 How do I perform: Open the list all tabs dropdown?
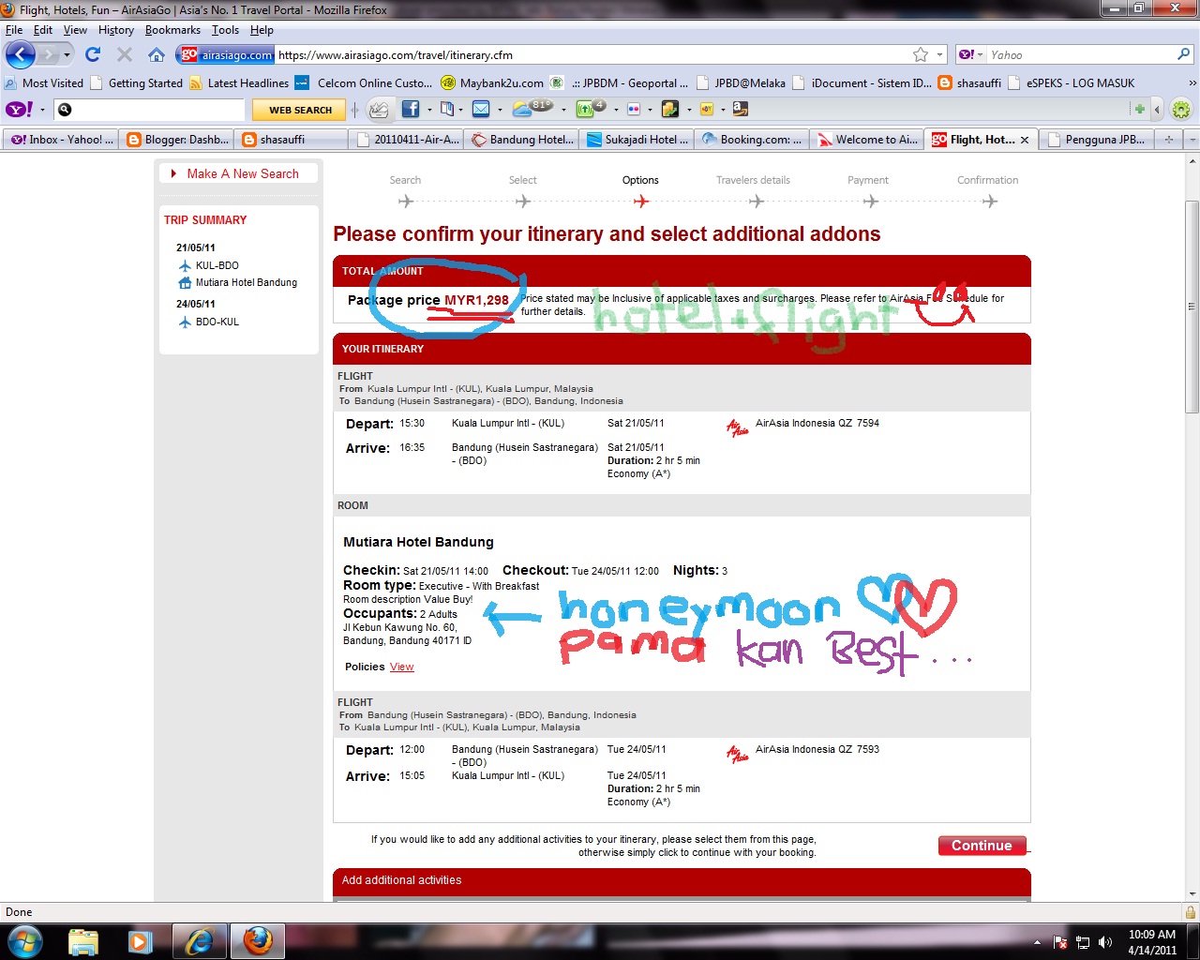pyautogui.click(x=1192, y=139)
